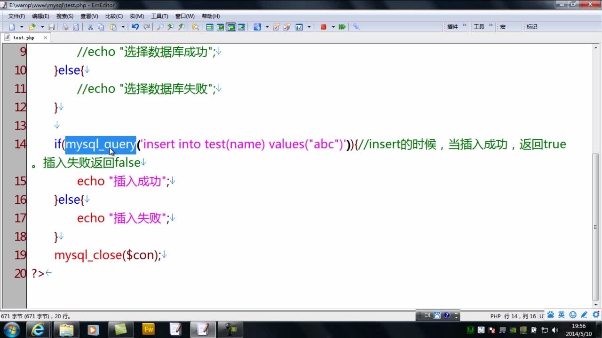Open the 比较(C) menu
The image size is (602, 338).
(114, 16)
